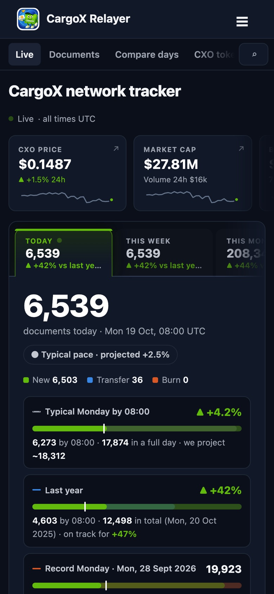This screenshot has width=274, height=594.
Task: Switch to the Documents tab
Action: 74,55
